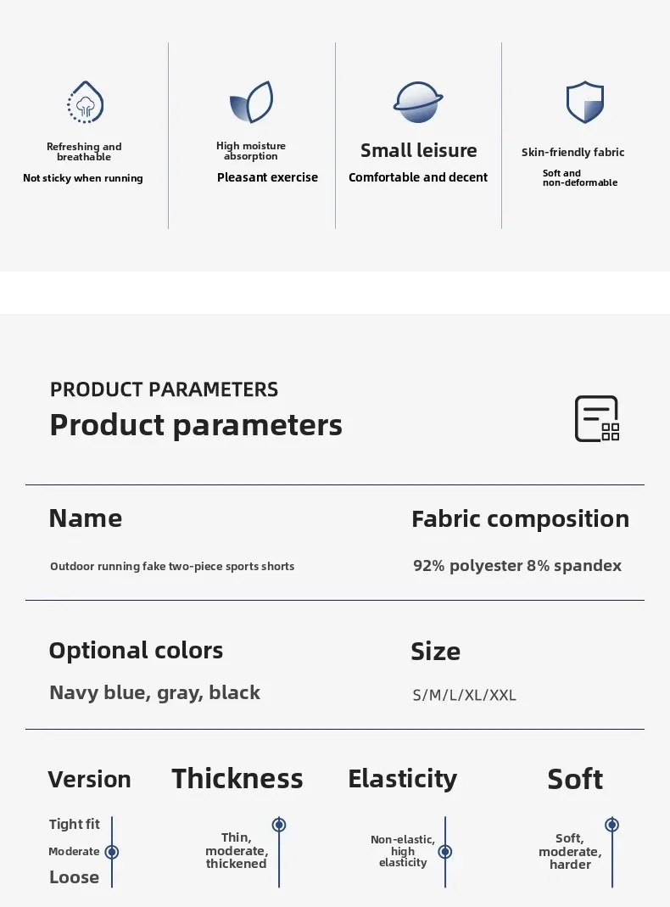Click the Product parameters heading
Viewport: 670px width, 907px height.
pyautogui.click(x=196, y=425)
